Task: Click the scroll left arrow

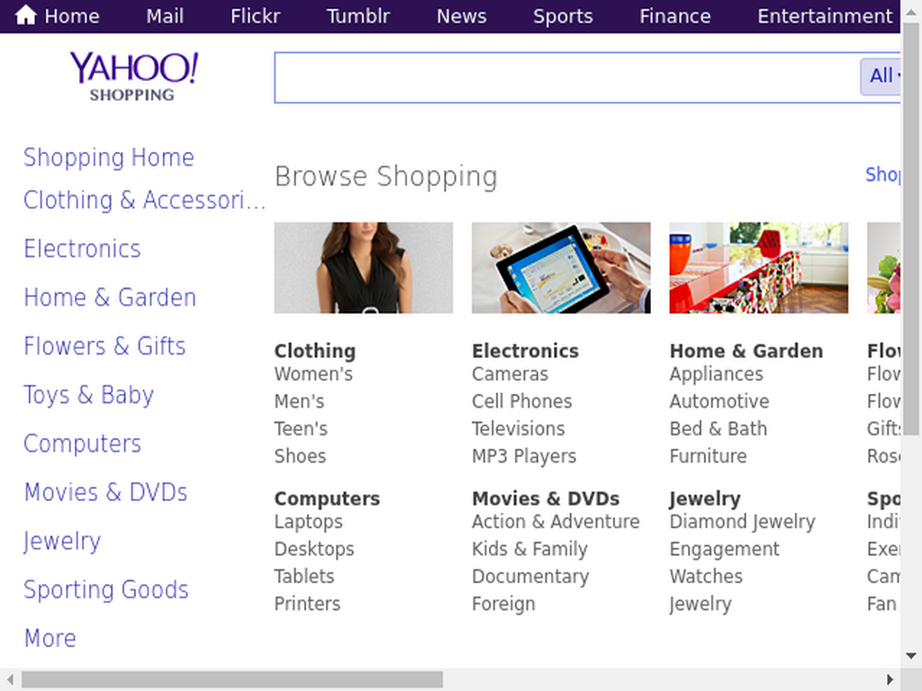Action: coord(10,679)
